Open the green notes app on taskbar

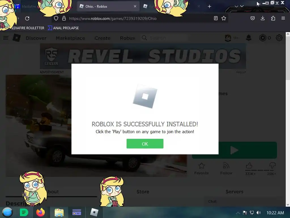click(x=24, y=212)
